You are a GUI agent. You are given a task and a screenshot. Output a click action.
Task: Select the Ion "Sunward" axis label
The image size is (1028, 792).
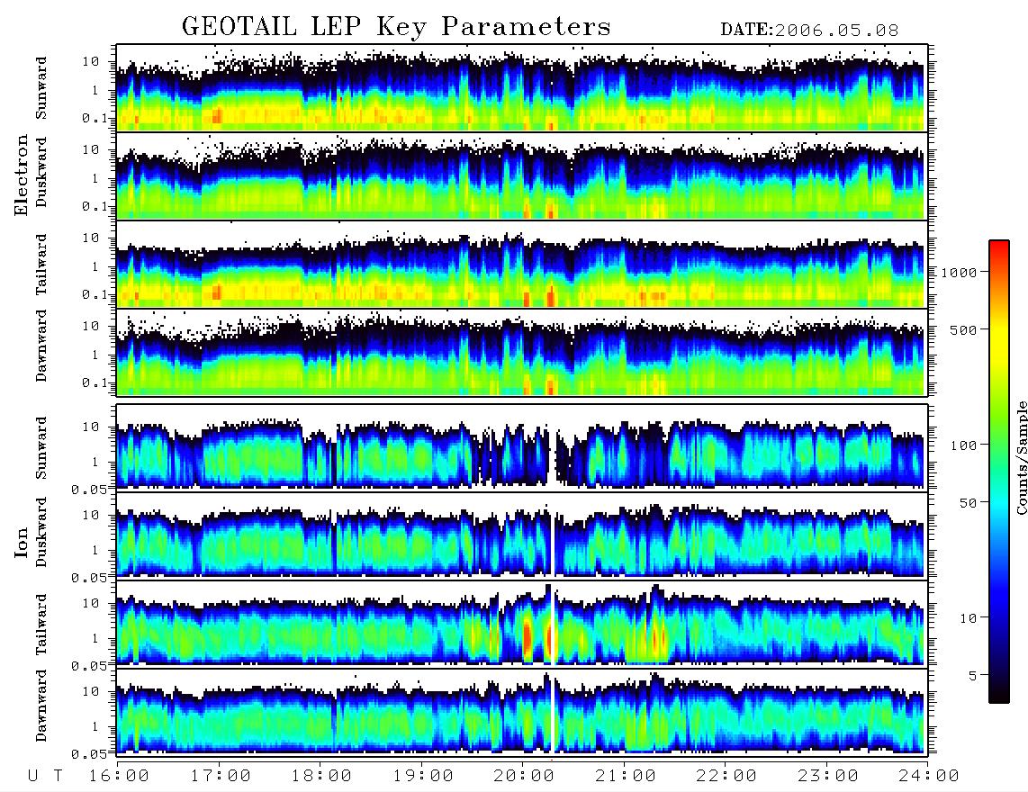tap(41, 447)
